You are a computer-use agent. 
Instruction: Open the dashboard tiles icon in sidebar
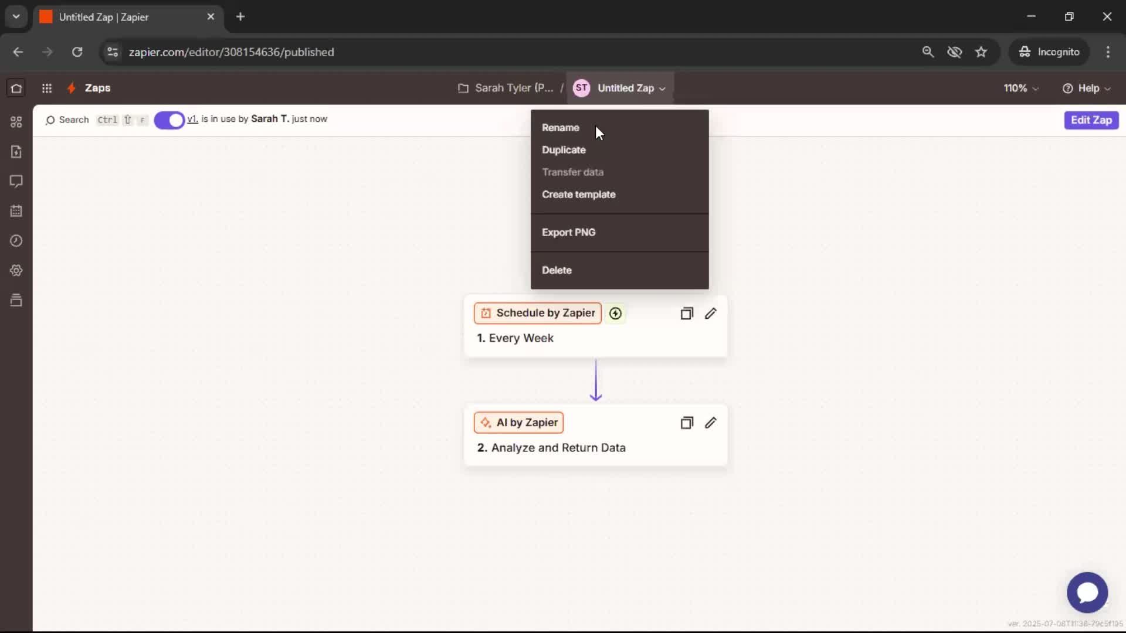point(16,122)
